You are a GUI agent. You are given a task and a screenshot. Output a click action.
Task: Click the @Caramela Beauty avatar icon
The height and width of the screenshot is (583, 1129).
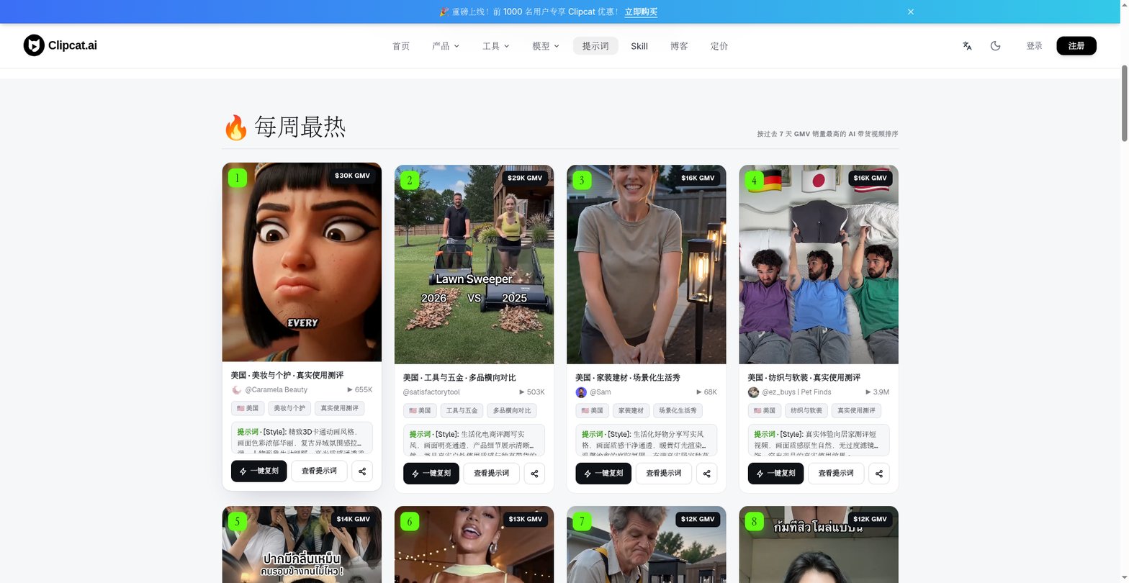[236, 390]
